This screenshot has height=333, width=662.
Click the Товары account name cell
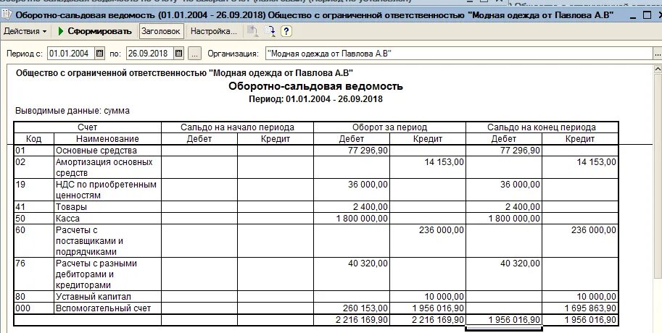[107, 207]
